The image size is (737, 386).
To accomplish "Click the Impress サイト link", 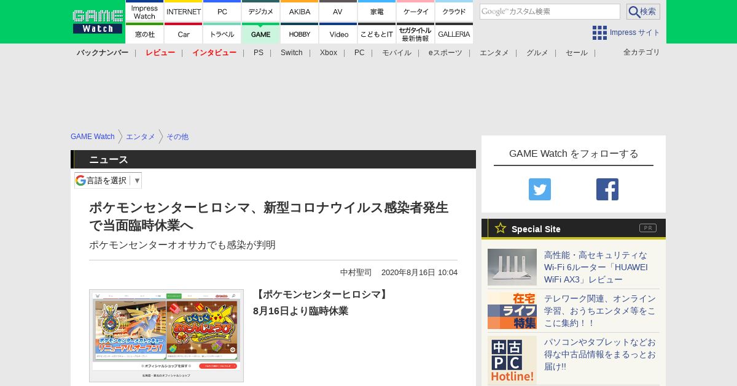I will click(635, 32).
